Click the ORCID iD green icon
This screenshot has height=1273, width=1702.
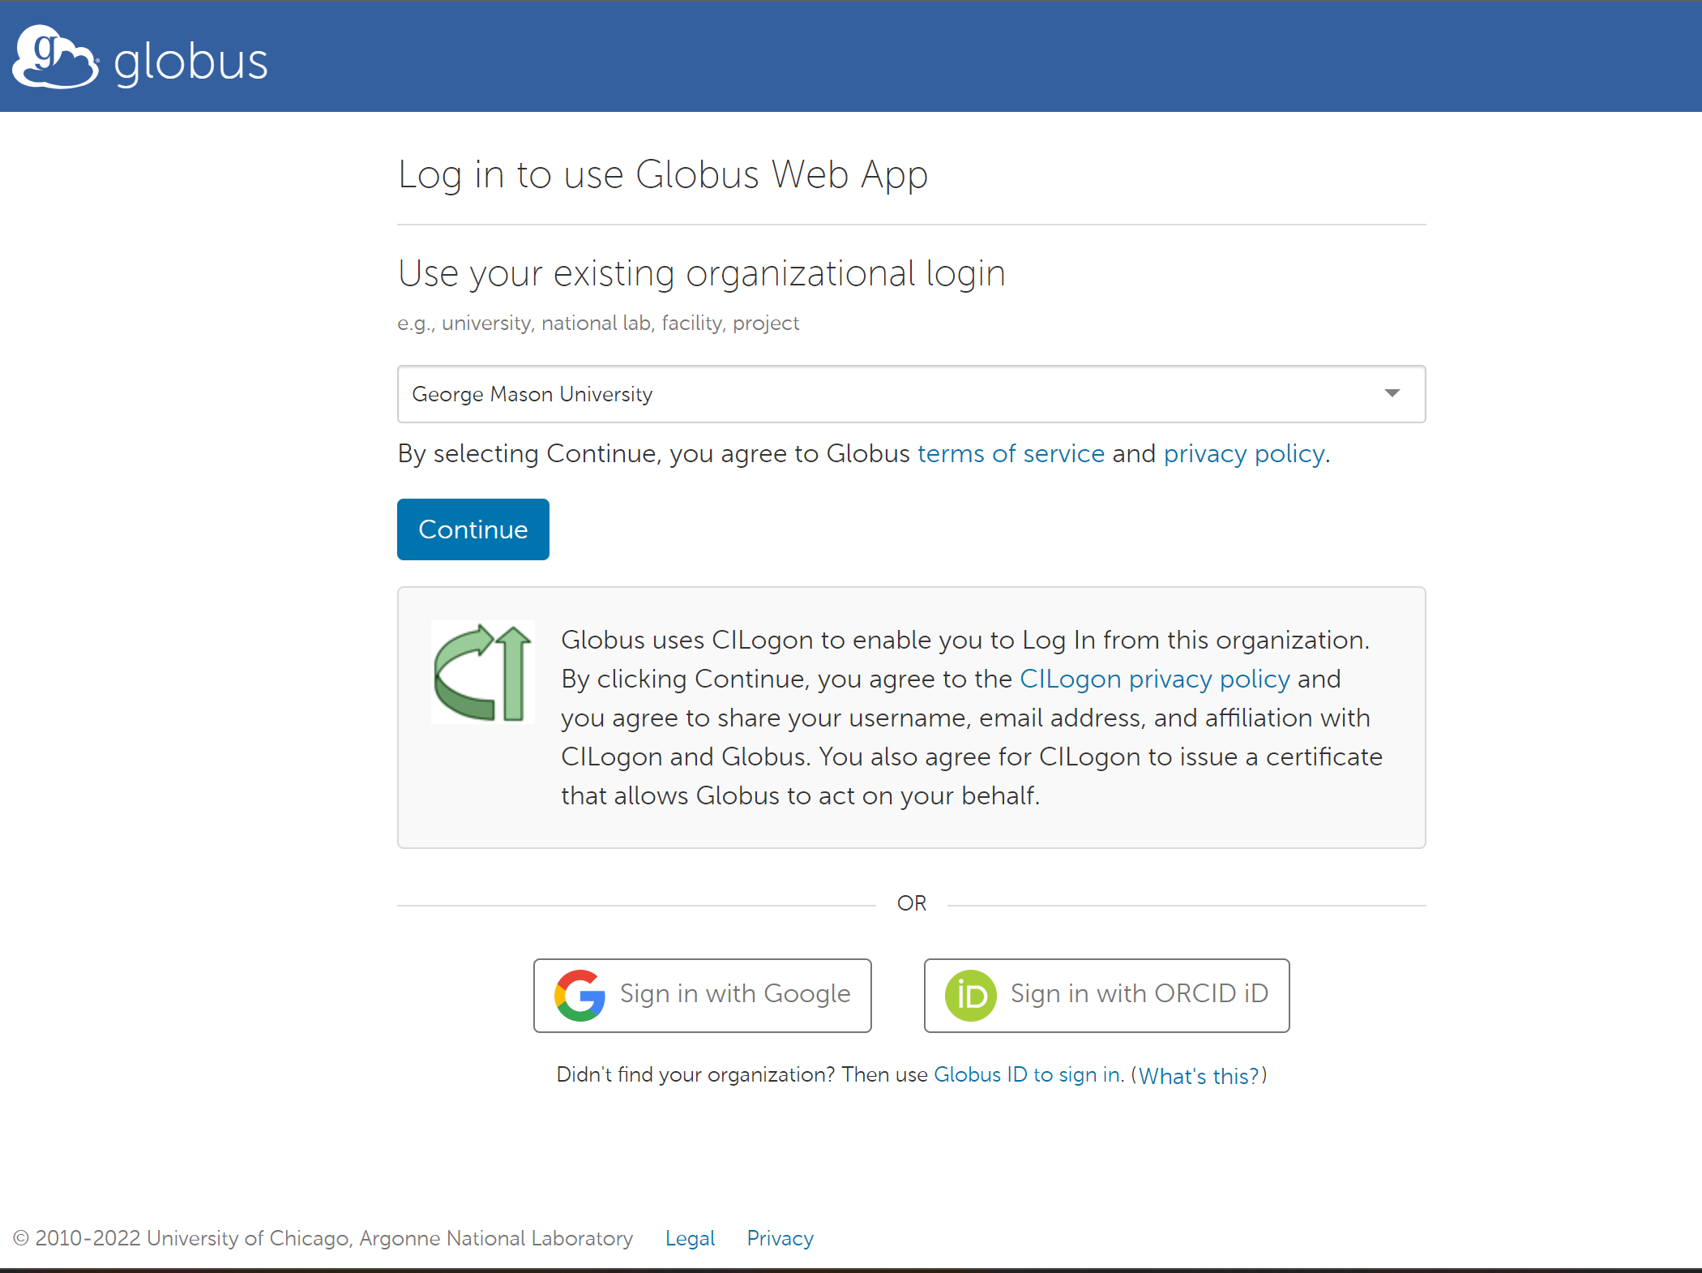pos(970,995)
